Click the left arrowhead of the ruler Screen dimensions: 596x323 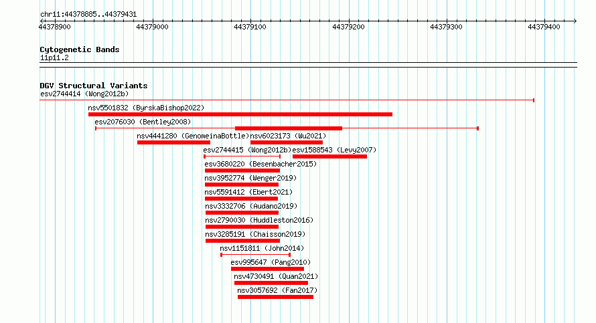click(x=42, y=21)
